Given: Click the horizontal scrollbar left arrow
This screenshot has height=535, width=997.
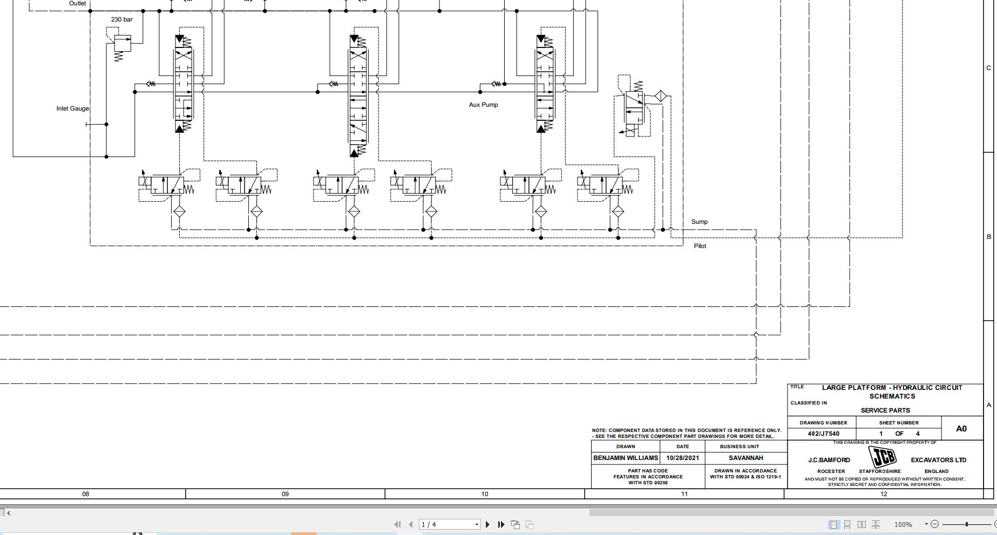Looking at the screenshot, I should point(8,513).
